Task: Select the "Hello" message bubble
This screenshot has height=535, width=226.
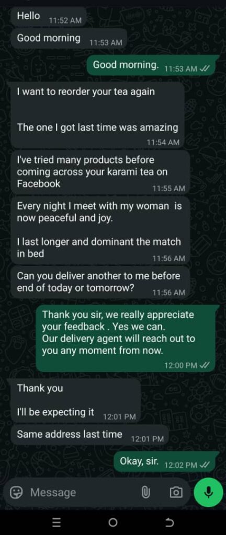Action: (49, 17)
